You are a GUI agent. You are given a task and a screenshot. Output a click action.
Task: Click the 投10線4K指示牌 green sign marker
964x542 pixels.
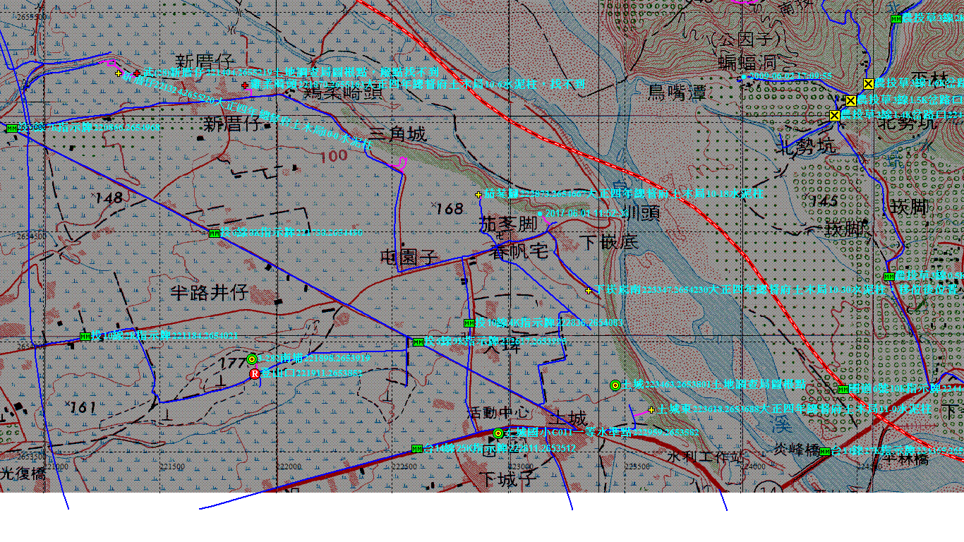[469, 323]
